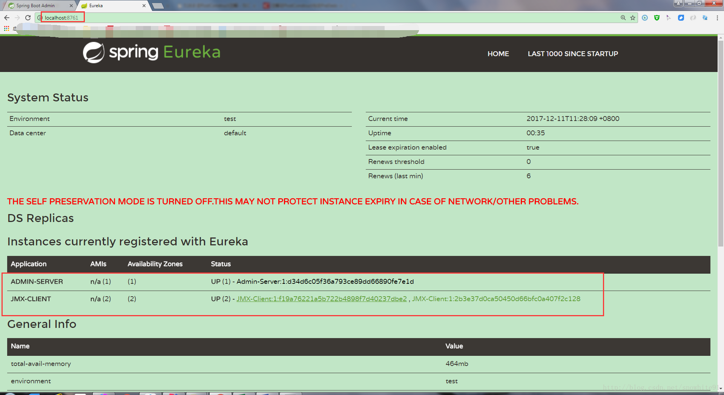The height and width of the screenshot is (395, 724).
Task: Open a new browser tab
Action: [158, 6]
